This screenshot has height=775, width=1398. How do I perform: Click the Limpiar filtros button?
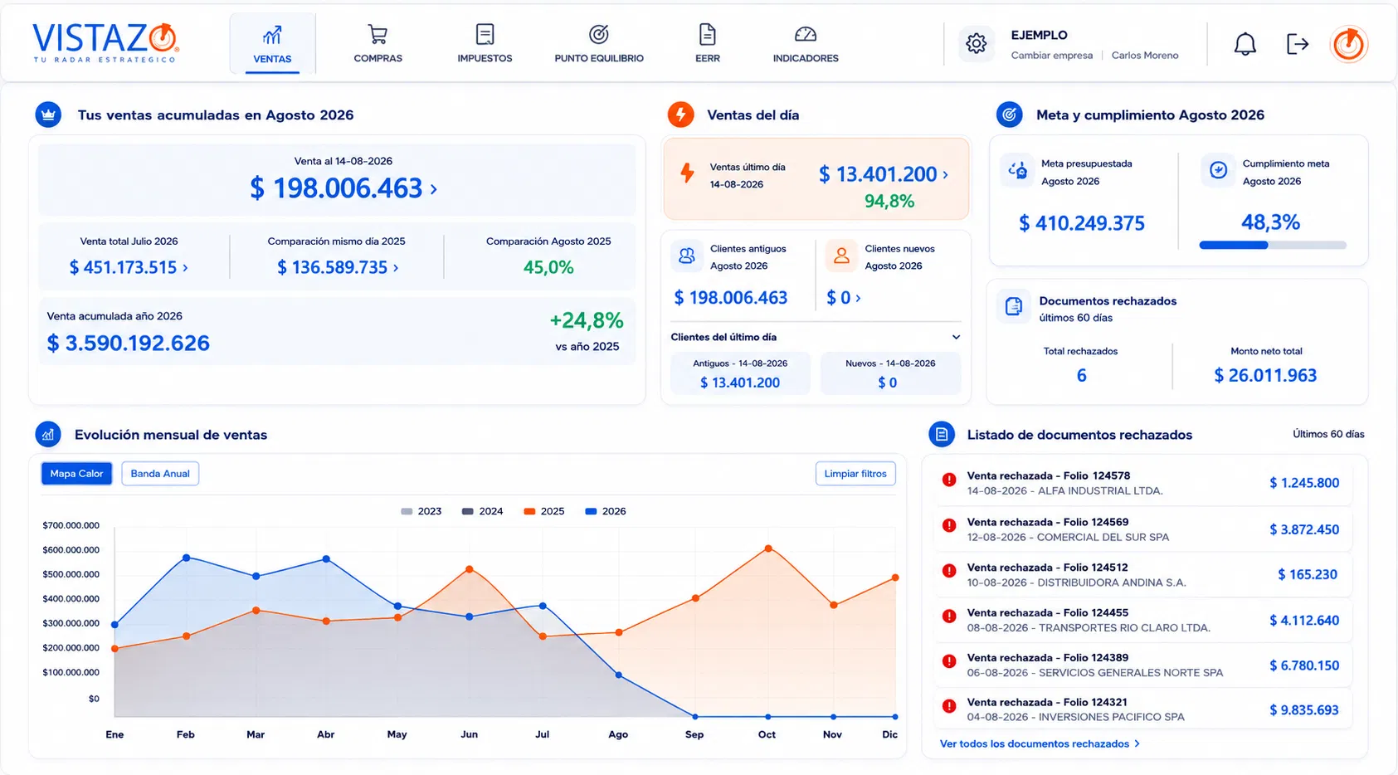tap(855, 474)
